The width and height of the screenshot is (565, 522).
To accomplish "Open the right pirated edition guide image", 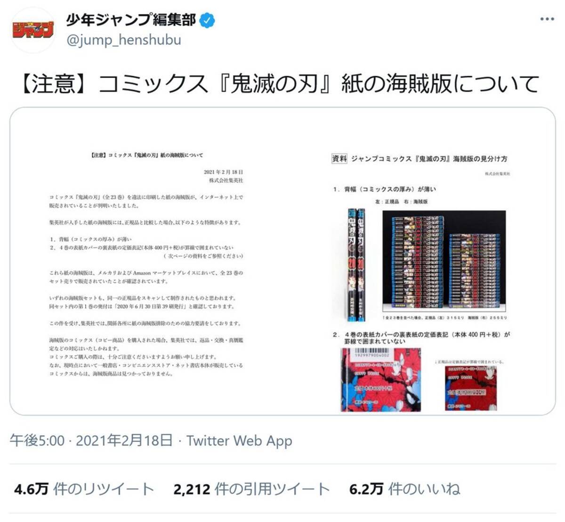I will (419, 261).
